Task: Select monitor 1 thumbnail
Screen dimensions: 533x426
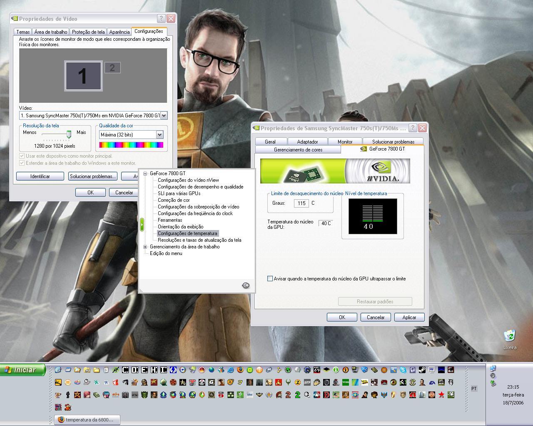Action: [x=83, y=75]
